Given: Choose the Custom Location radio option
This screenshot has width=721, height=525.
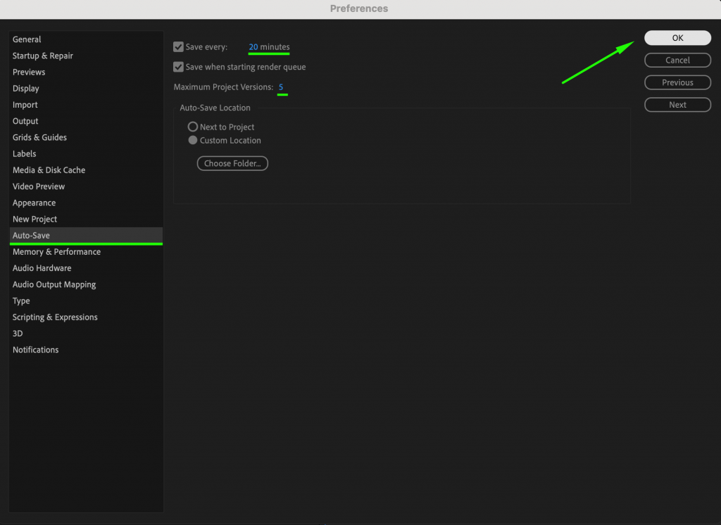Looking at the screenshot, I should (x=193, y=141).
